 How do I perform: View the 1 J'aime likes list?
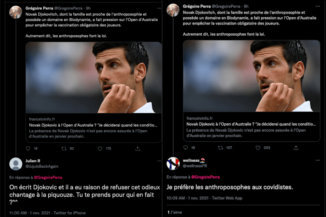[x=175, y=212]
